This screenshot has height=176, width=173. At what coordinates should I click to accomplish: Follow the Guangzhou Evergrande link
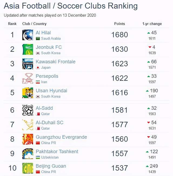coord(61,137)
